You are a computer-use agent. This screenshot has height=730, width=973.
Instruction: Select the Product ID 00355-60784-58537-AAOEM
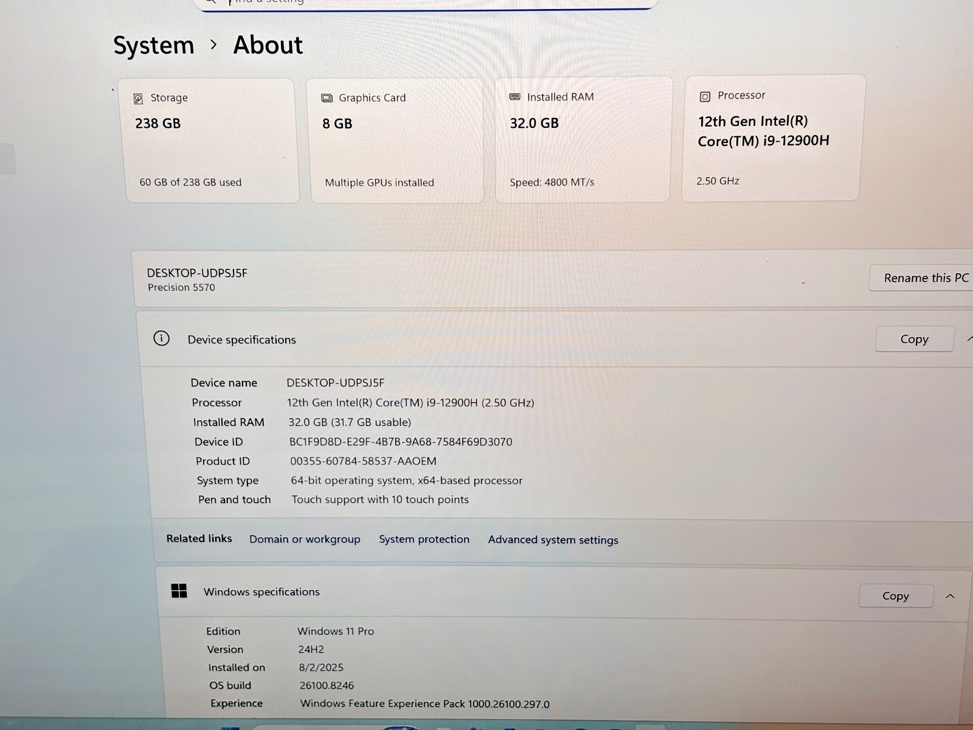[363, 461]
